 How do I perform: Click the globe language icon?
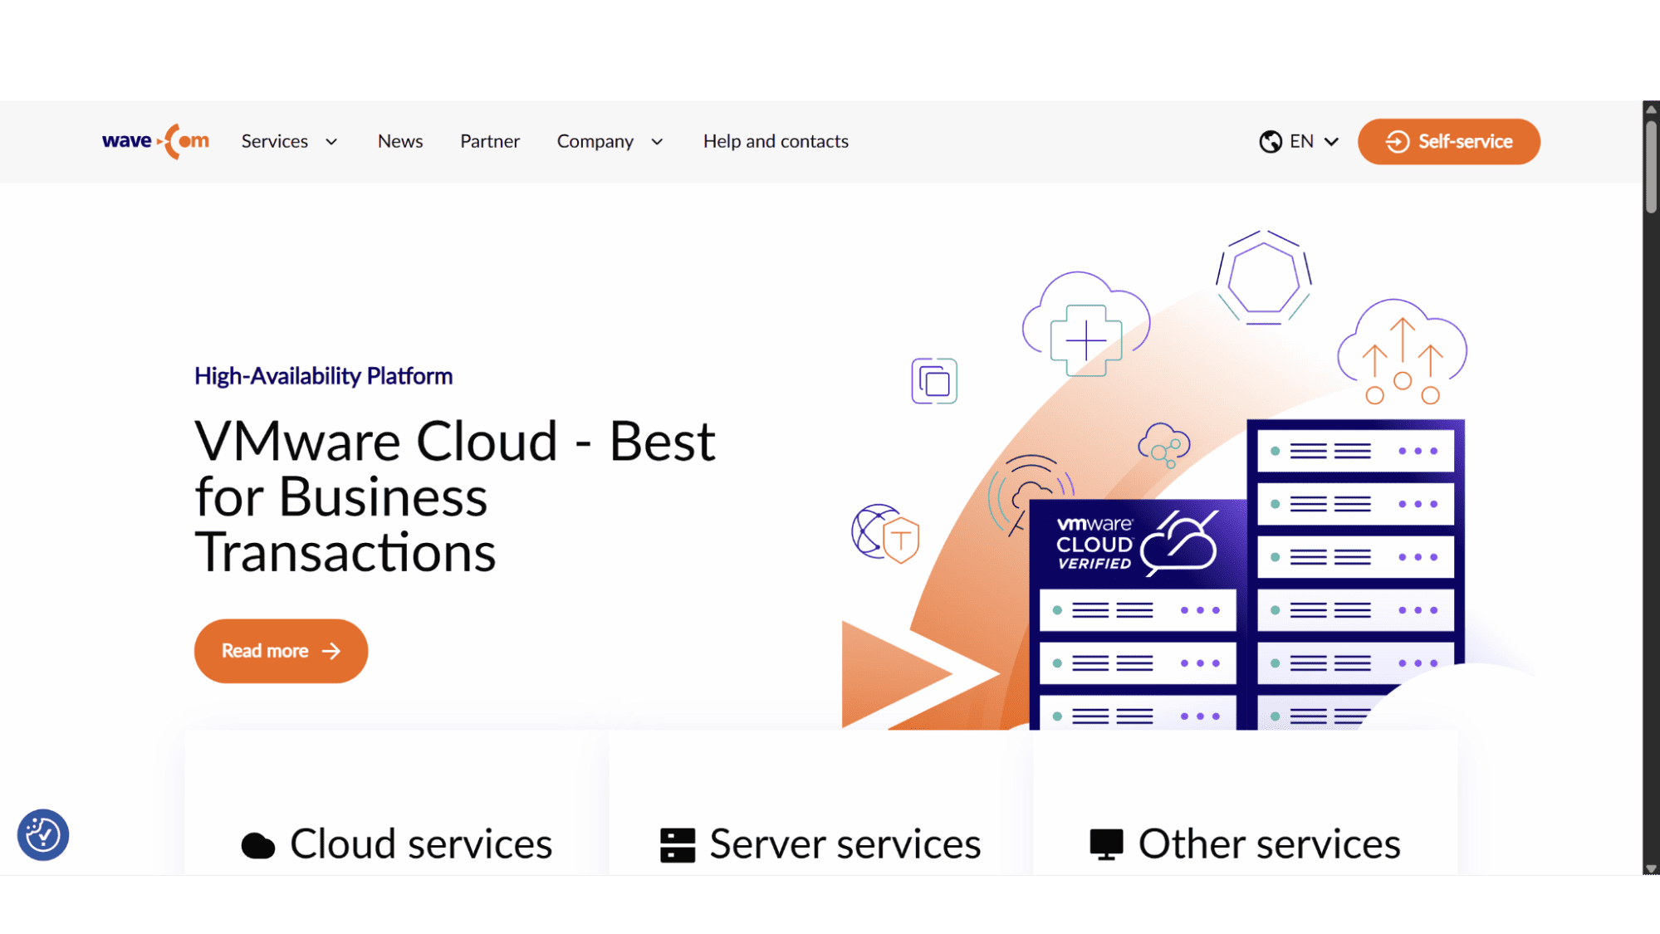(1271, 142)
